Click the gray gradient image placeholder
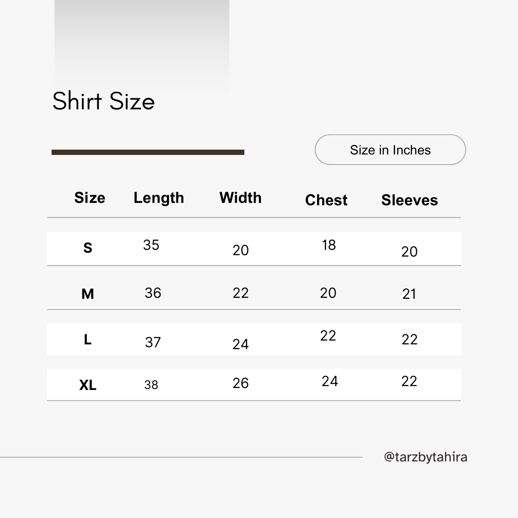The height and width of the screenshot is (518, 518). tap(141, 43)
